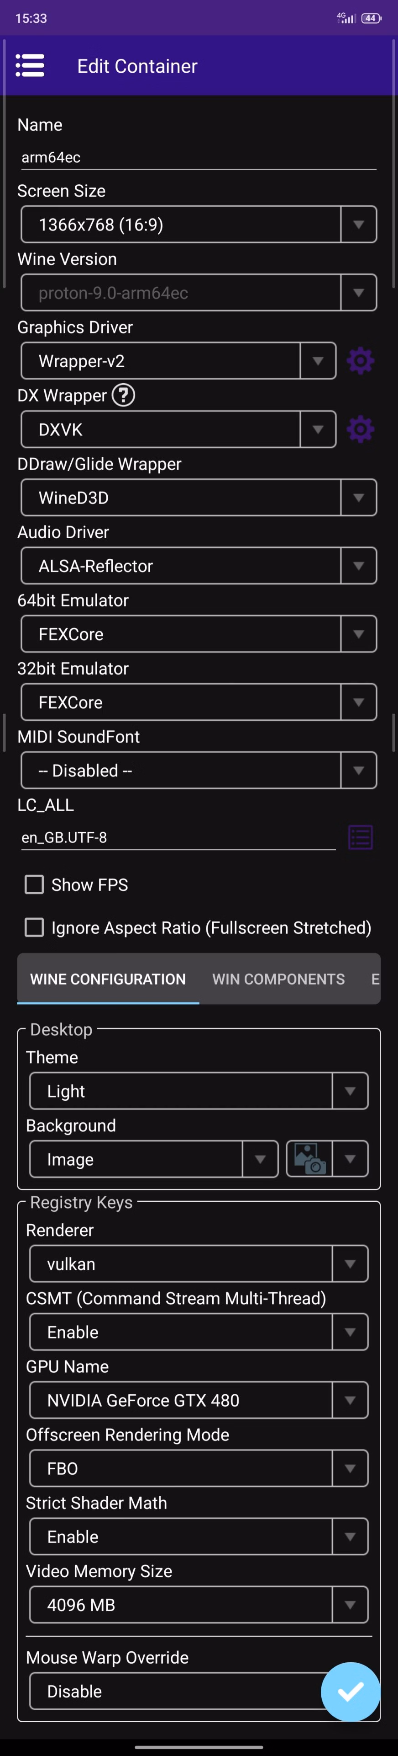The image size is (398, 1756).
Task: Open the hamburger navigation menu
Action: (x=30, y=65)
